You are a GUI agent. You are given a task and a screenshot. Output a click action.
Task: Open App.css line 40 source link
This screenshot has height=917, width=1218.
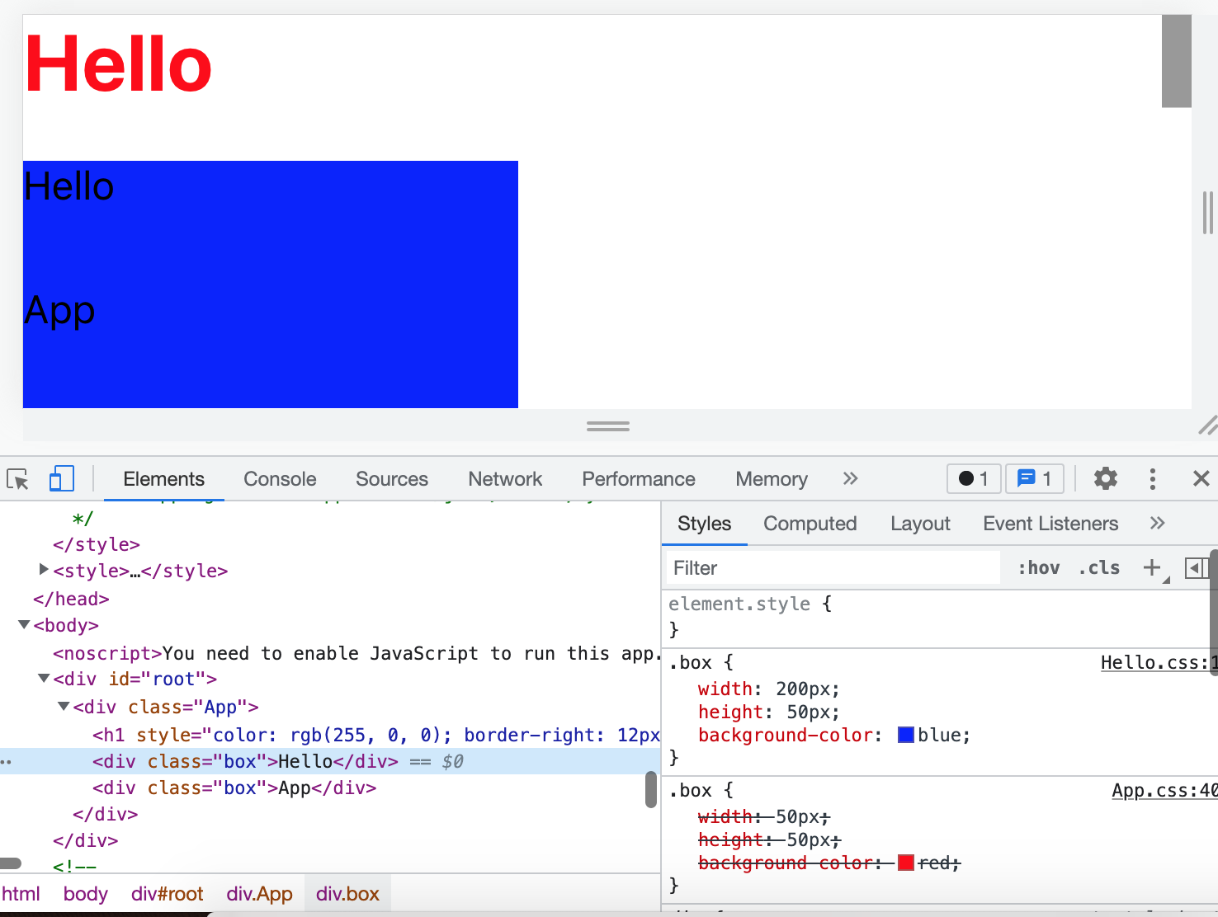coord(1164,790)
